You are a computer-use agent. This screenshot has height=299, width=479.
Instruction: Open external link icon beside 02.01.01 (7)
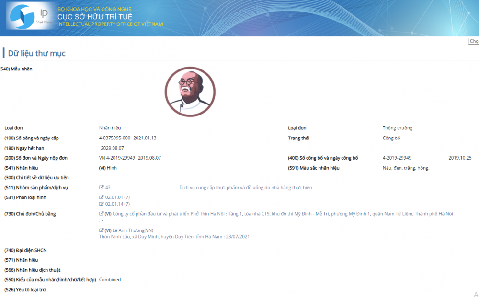(101, 197)
